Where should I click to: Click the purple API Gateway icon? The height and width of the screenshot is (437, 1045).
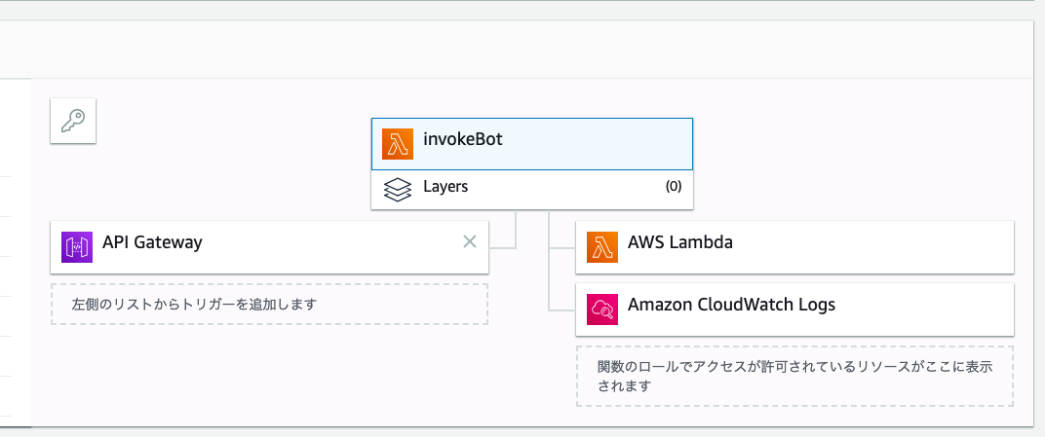[77, 247]
